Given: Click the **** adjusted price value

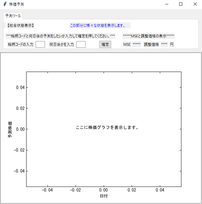Looking at the screenshot, I should [x=164, y=45].
